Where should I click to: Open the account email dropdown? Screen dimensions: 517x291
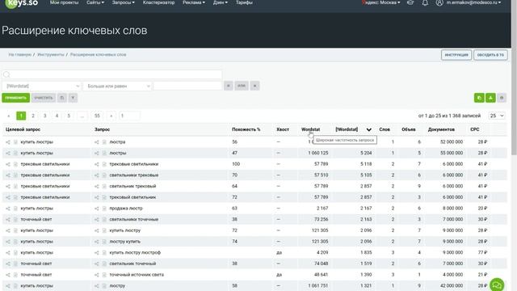[x=473, y=2]
